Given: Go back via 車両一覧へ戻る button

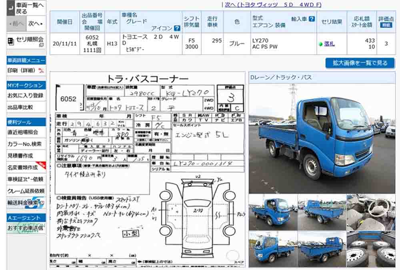Looking at the screenshot, I should point(26,8).
